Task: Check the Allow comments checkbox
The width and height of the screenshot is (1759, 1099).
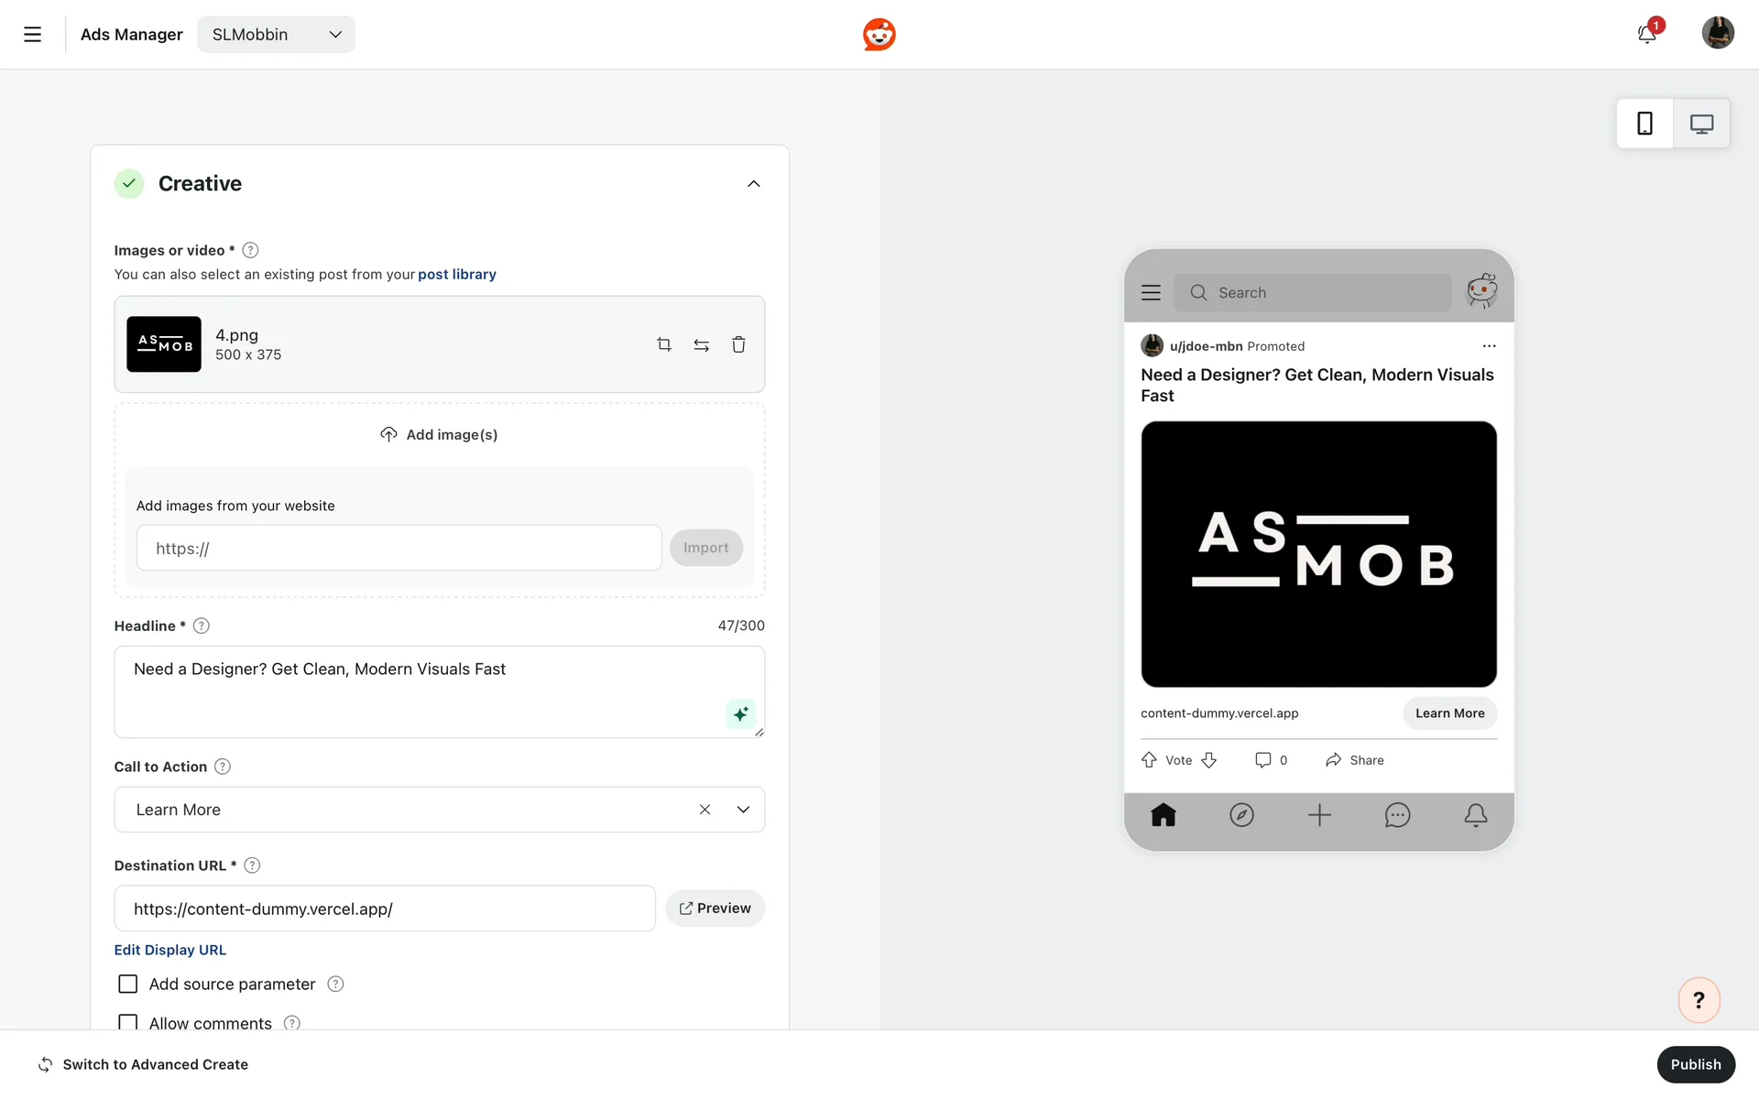Action: [x=128, y=1022]
